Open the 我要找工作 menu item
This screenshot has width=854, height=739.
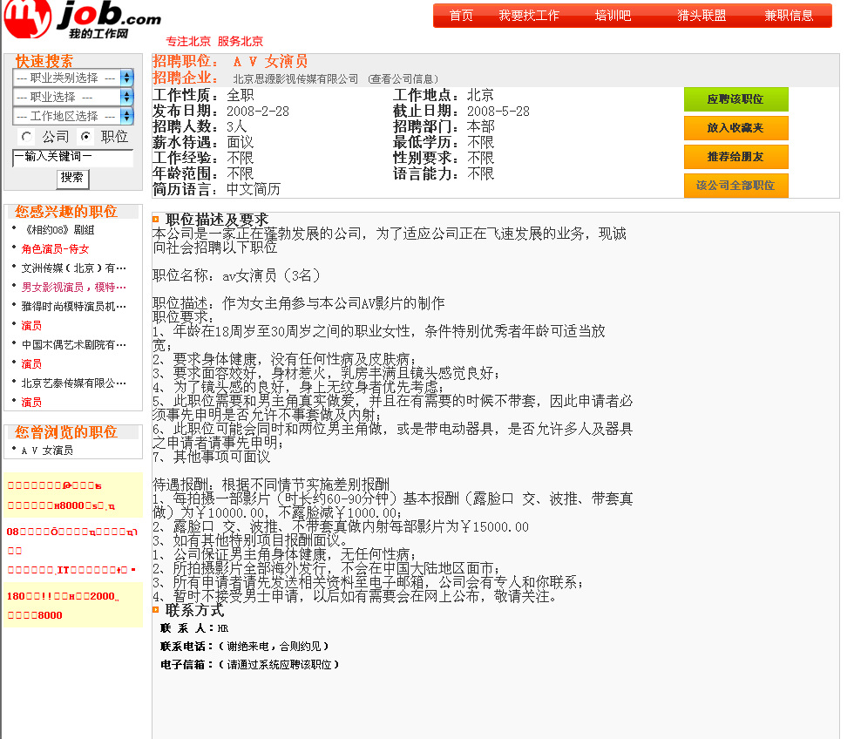pos(529,16)
